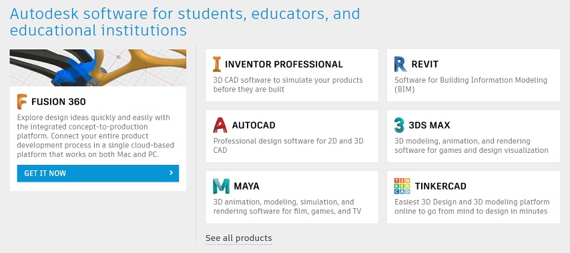Screen dimensions: 570x253
Task: Open the AUTOCAD product heading
Action: click(x=254, y=125)
